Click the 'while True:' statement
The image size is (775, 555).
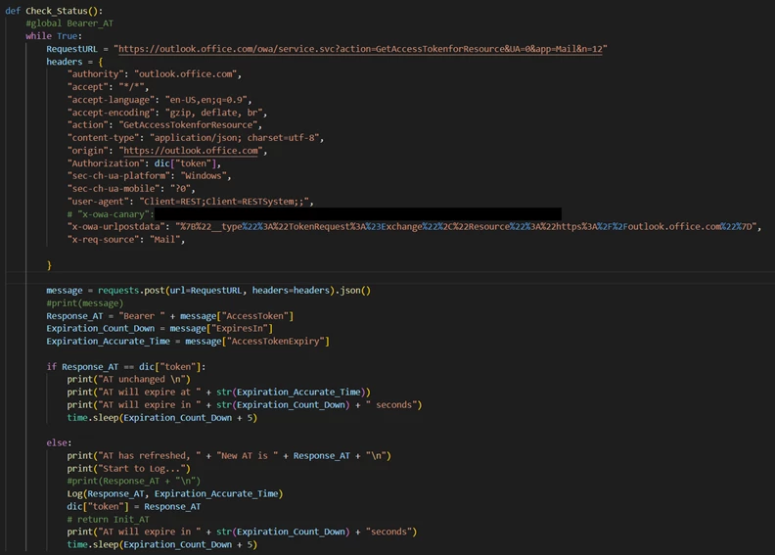(x=54, y=36)
